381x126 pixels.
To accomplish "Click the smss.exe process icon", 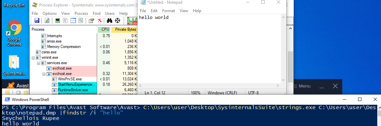I will click(44, 41).
